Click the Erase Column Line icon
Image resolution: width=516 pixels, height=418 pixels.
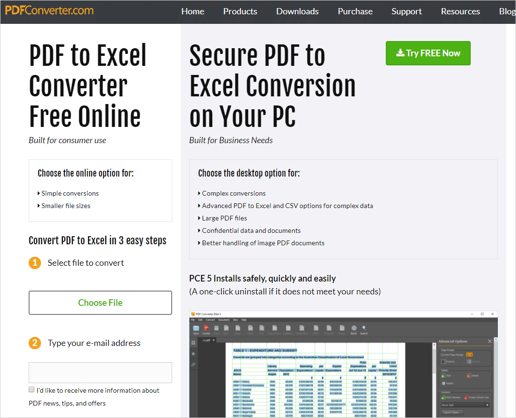[x=466, y=397]
